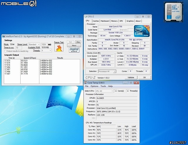
Task: Expand the Select CPU dropdown in Core Temp
Action: pos(104,91)
